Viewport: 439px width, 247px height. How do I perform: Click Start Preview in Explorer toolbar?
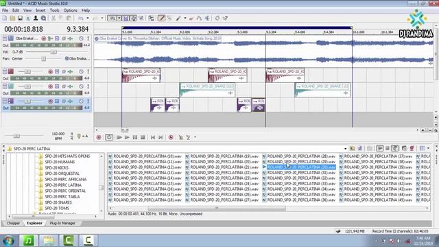pyautogui.click(x=380, y=148)
